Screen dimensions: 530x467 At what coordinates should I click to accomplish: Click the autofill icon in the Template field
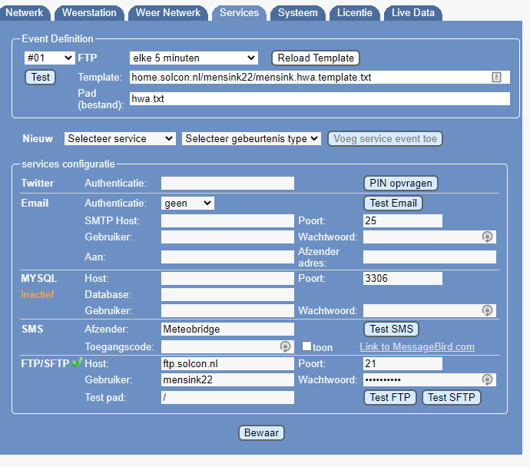point(497,77)
